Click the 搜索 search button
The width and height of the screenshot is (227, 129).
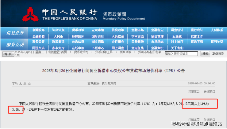205,54
